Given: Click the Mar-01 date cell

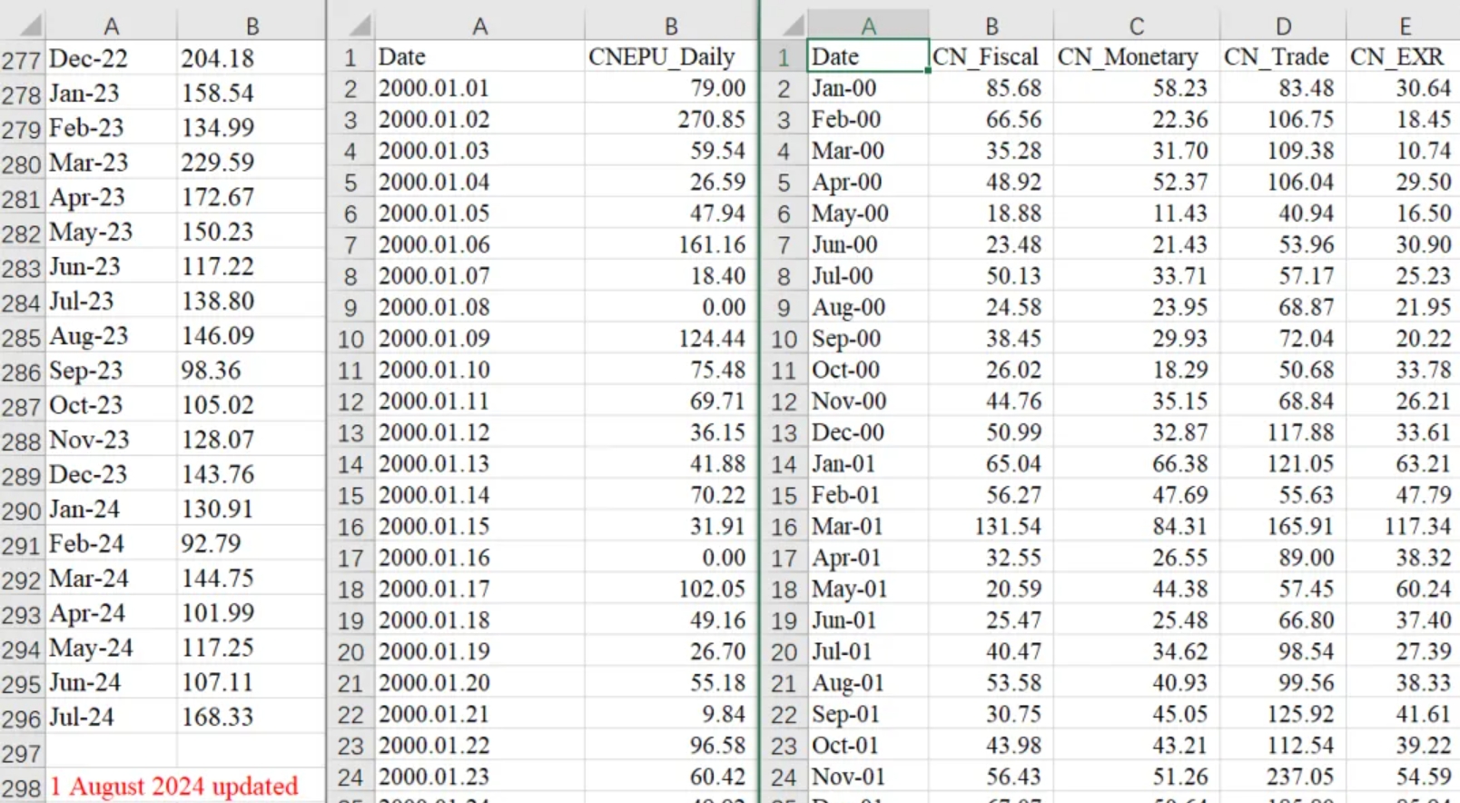Looking at the screenshot, I should 867,527.
